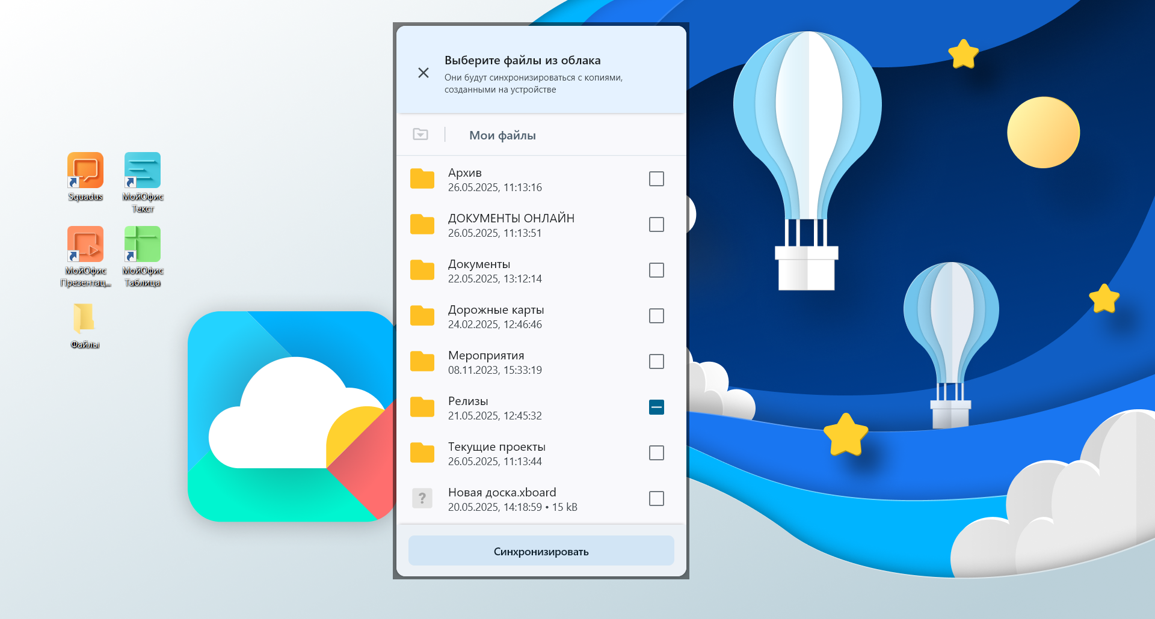The width and height of the screenshot is (1155, 619).
Task: Open the ДОКУМЕНТЫ ОНЛАЙН folder name
Action: [511, 218]
